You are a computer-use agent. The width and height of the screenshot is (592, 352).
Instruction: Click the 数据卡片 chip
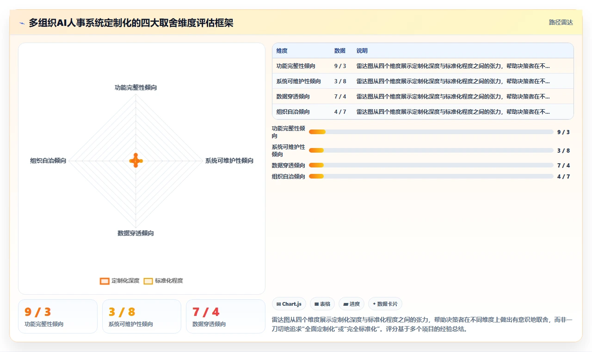click(385, 304)
